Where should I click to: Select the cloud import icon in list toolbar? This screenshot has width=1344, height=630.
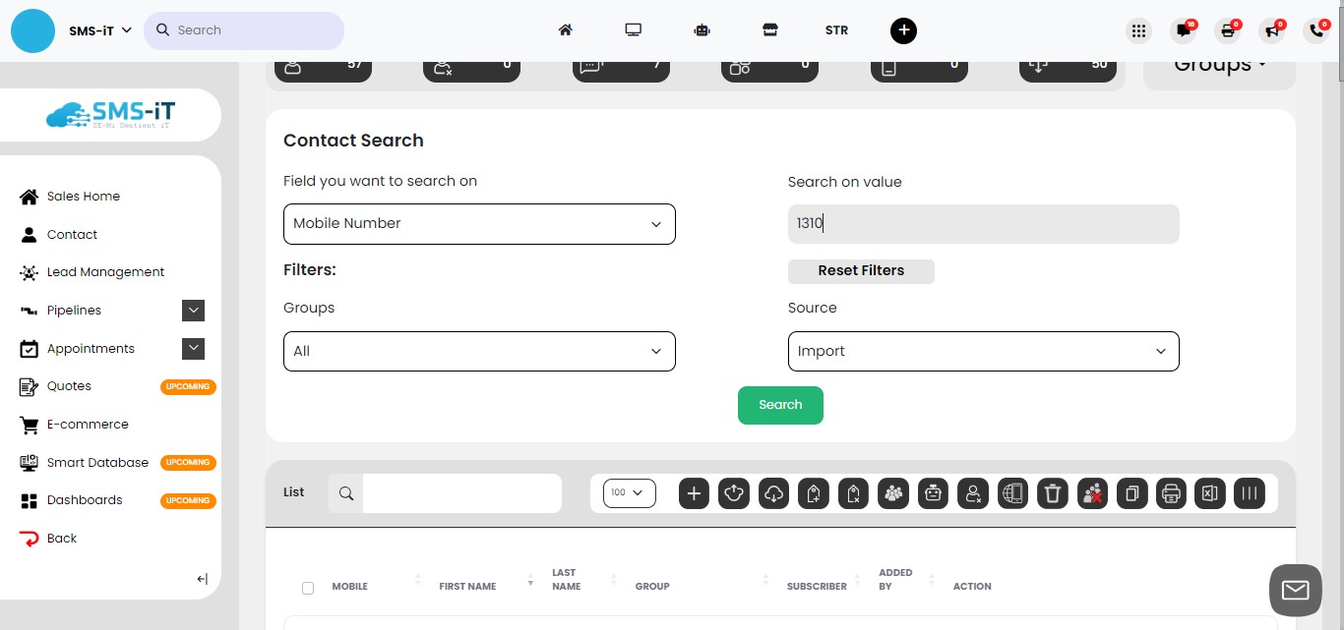[x=773, y=493]
